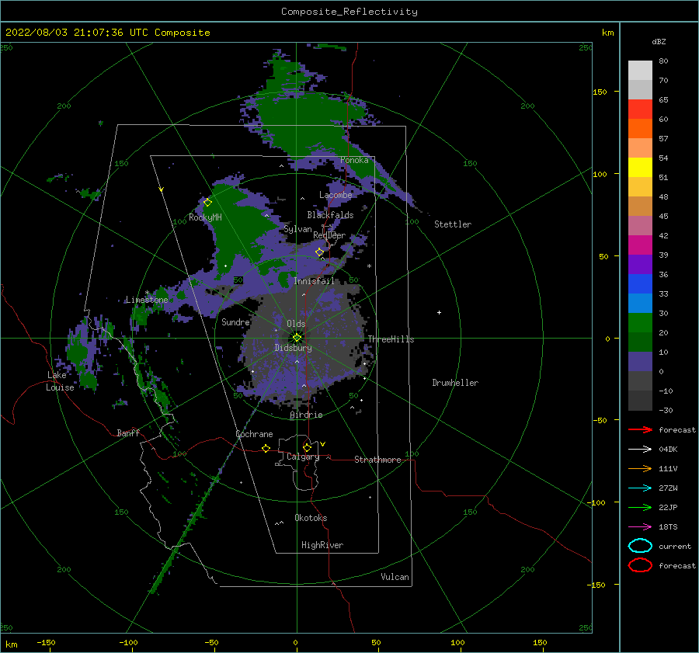Click the Limestone label
The width and height of the screenshot is (699, 653).
(x=147, y=300)
